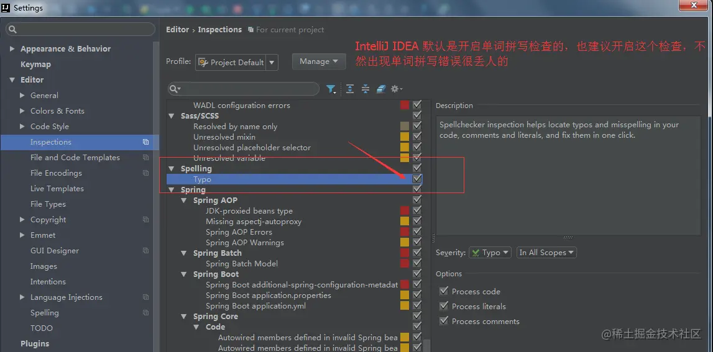Select Spring Boot application.yml inspection
Viewport: 713px width, 352px height.
point(255,305)
